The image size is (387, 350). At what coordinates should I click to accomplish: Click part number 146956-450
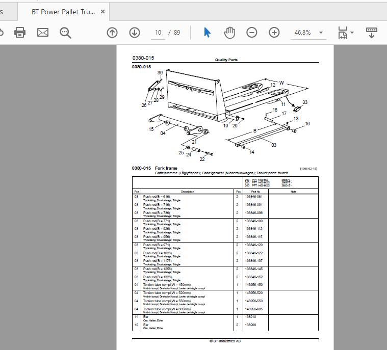[253, 284]
